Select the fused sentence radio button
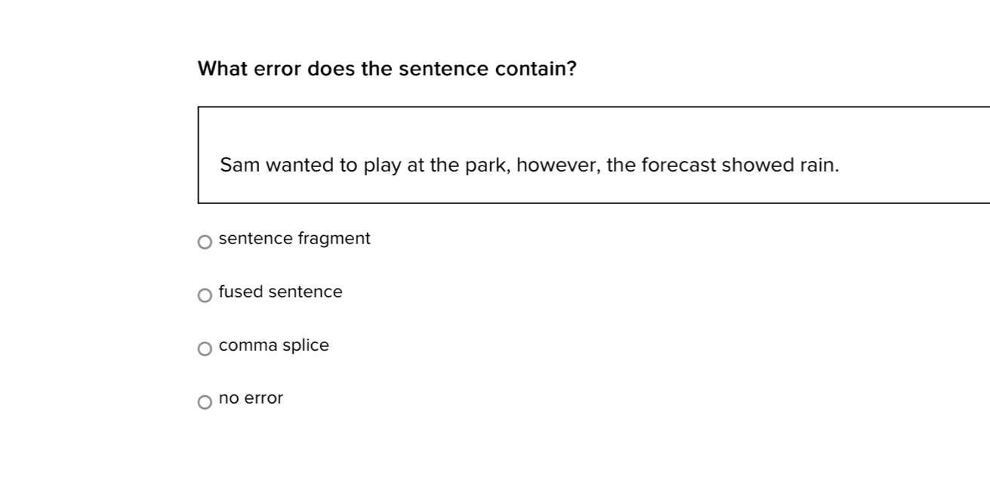Viewport: 990px width, 489px height. pos(203,295)
